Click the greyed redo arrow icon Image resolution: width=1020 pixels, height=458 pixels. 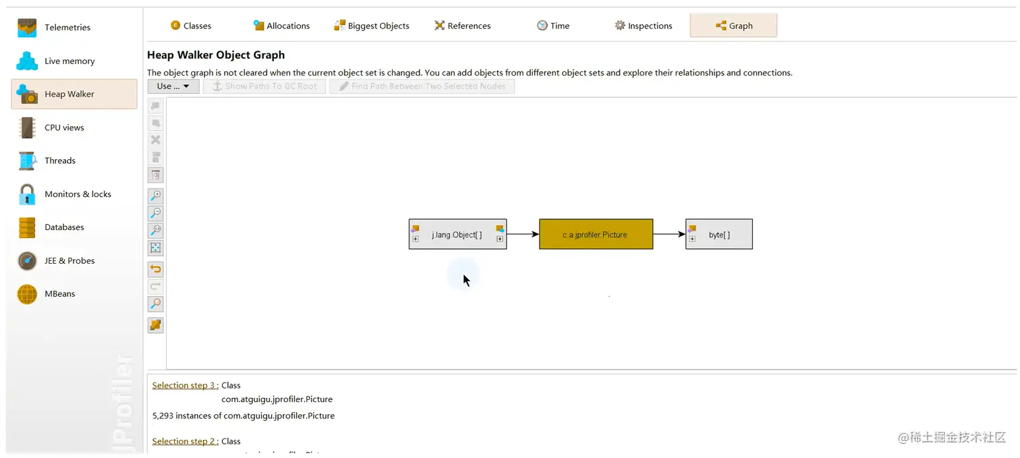[156, 287]
